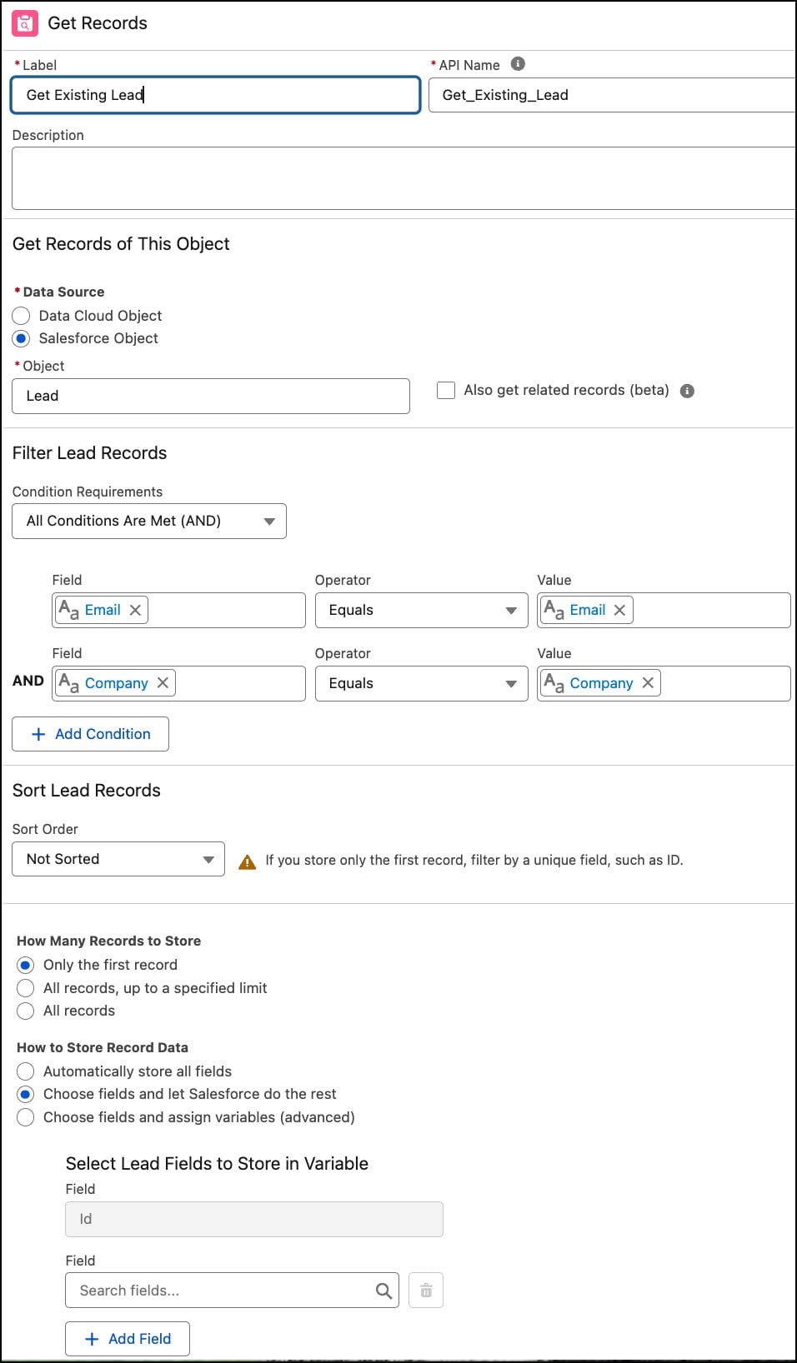
Task: Open the API Name info tooltip icon
Action: click(x=518, y=64)
